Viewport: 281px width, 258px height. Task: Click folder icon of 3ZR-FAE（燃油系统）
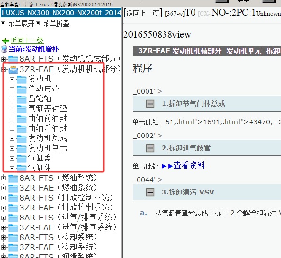[13, 188]
